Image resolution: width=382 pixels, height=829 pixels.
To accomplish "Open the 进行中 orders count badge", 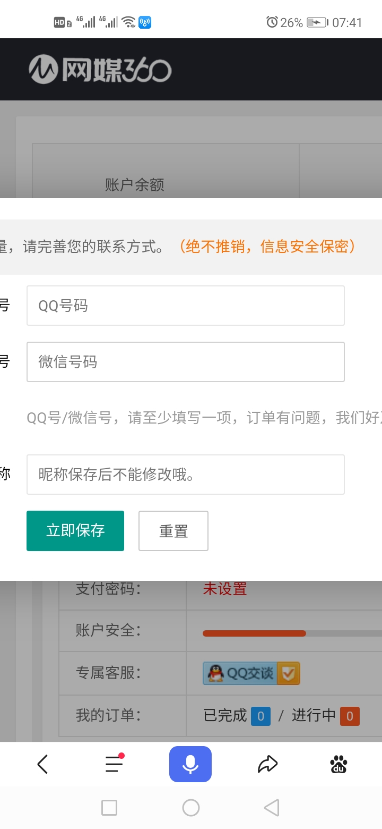I will coord(350,716).
